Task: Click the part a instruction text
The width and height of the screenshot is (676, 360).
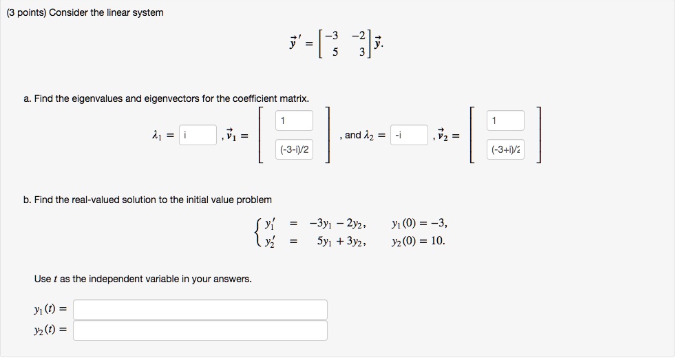Action: pyautogui.click(x=166, y=98)
